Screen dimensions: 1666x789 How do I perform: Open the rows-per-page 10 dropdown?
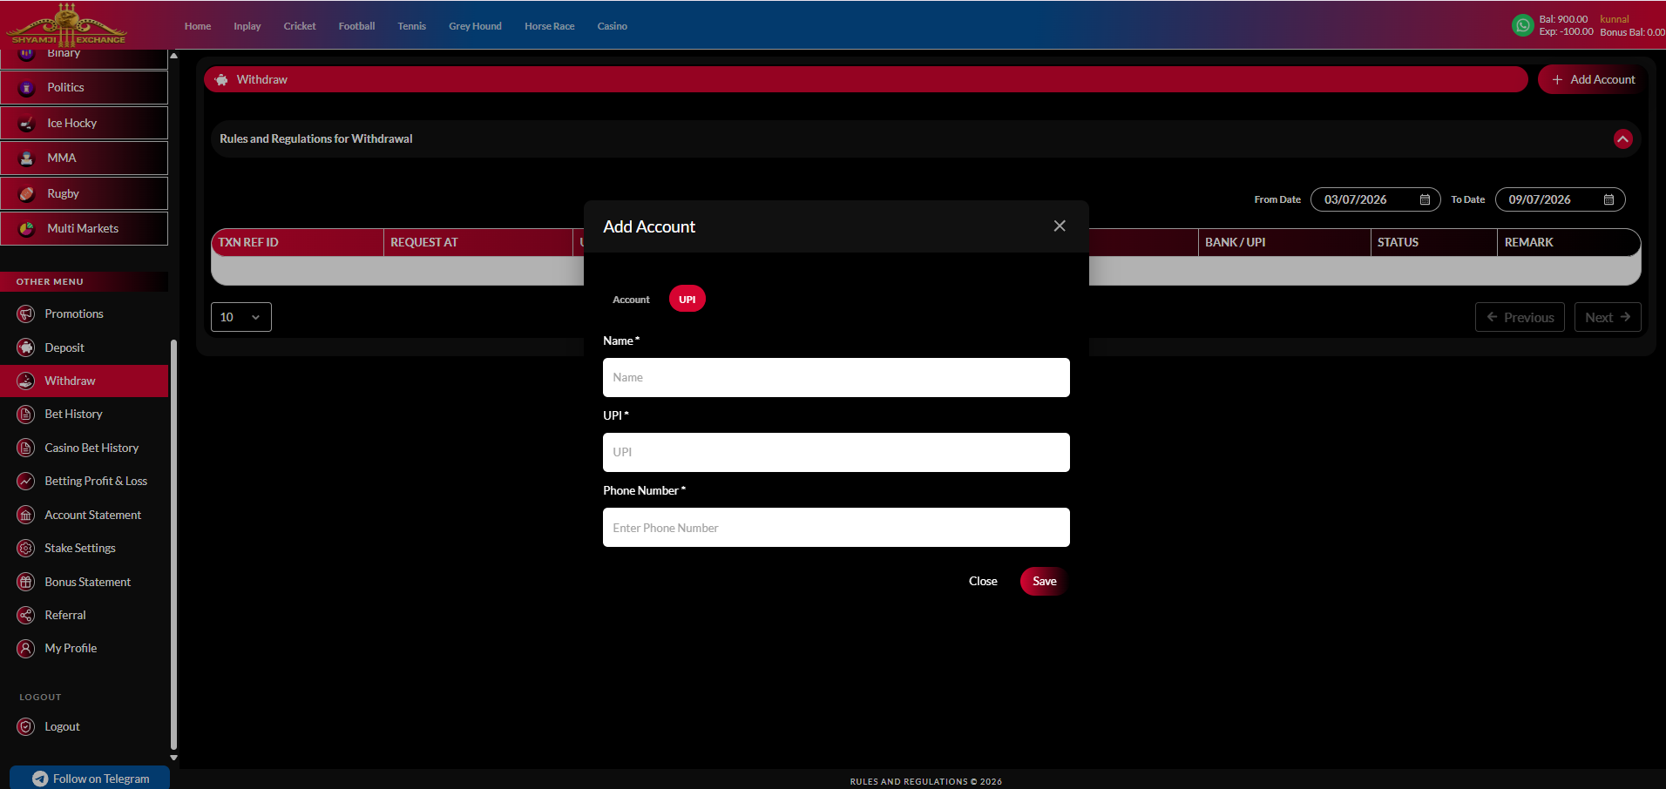point(241,317)
